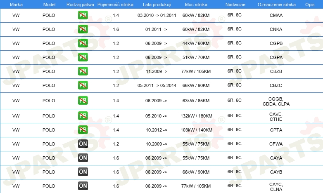Select engine code CGPB
This screenshot has height=193, width=323.
[276, 43]
